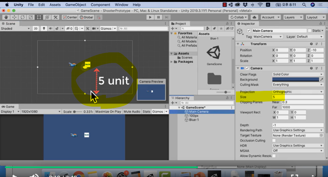
Task: Click the Stats button
Action: pos(146,112)
